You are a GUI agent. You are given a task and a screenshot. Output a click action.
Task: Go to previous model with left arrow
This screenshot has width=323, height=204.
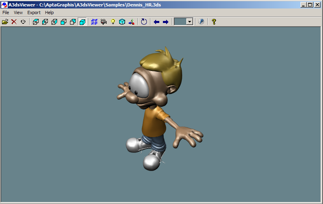(156, 22)
